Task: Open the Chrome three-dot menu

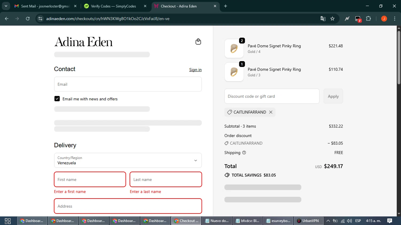Action: [x=395, y=19]
